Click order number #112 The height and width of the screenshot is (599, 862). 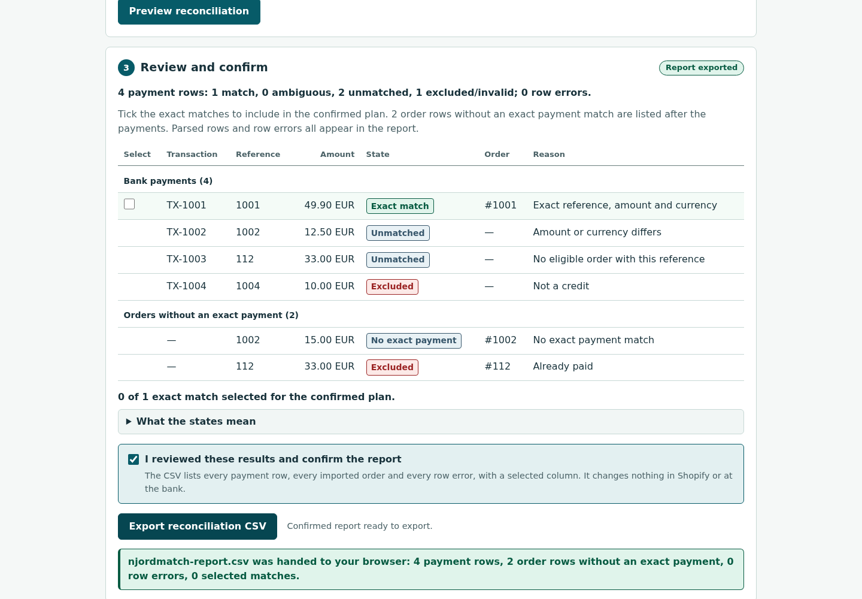point(497,367)
